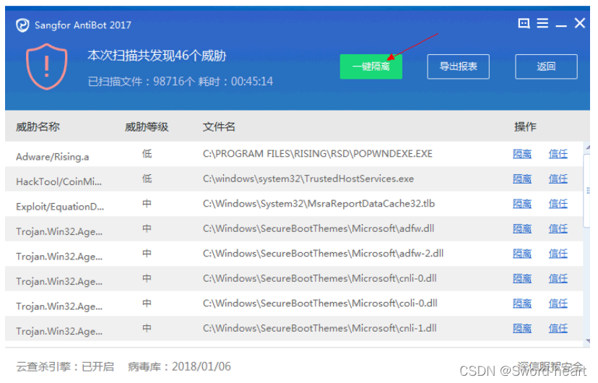Trust (信任) the cnli-1.dll row

[x=558, y=329]
